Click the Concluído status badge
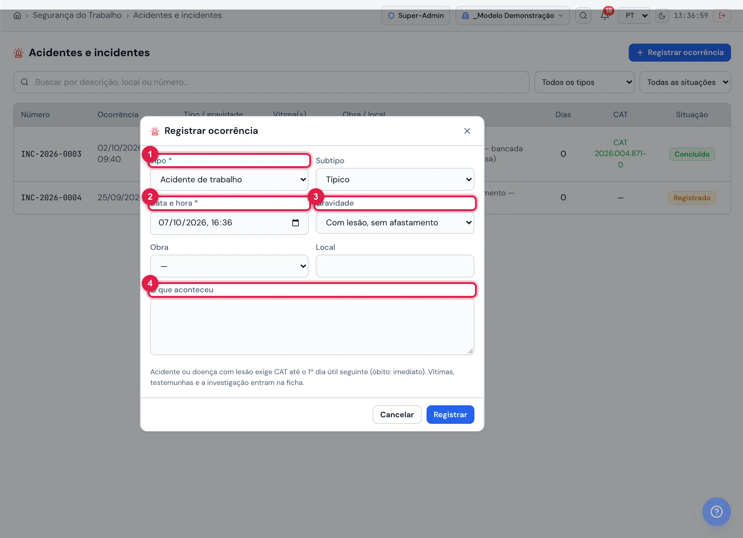The height and width of the screenshot is (538, 743). pyautogui.click(x=692, y=154)
